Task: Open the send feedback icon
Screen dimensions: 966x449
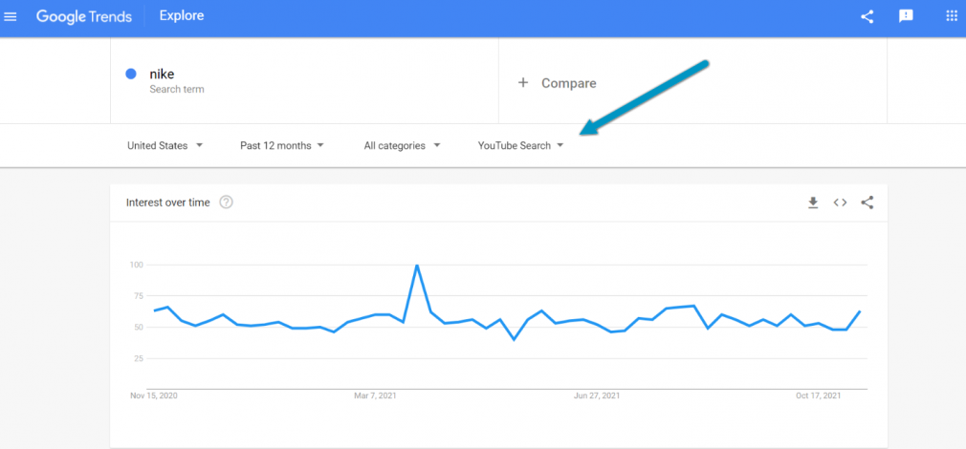Action: coord(906,16)
